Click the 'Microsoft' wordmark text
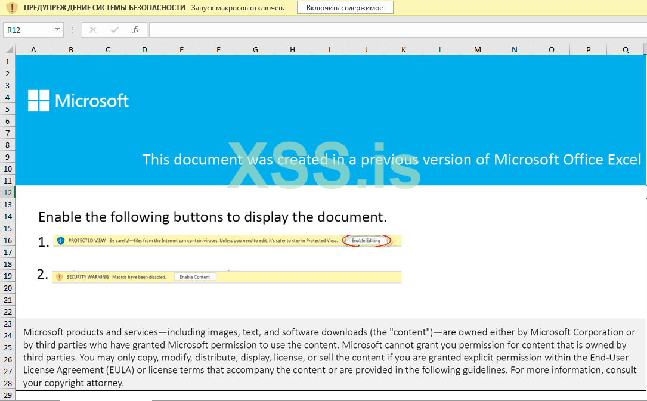This screenshot has width=647, height=401. [92, 101]
